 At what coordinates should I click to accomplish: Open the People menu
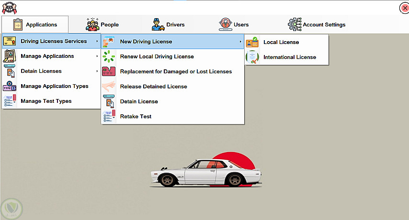coord(102,24)
